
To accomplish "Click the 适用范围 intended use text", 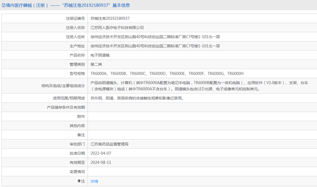I will (x=137, y=98).
